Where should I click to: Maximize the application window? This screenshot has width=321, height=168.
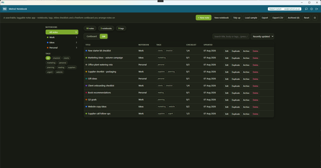309,2
